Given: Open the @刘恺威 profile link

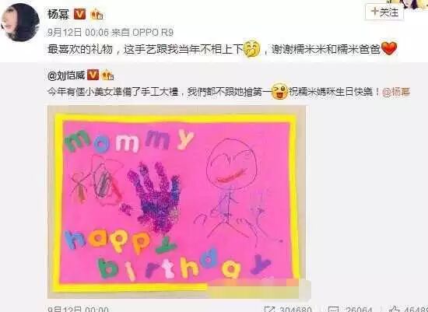Looking at the screenshot, I should [66, 75].
